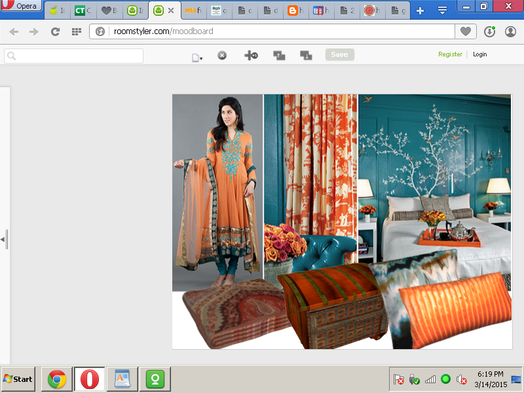Image resolution: width=524 pixels, height=393 pixels.
Task: Click the Opera menu button
Action: [x=21, y=6]
